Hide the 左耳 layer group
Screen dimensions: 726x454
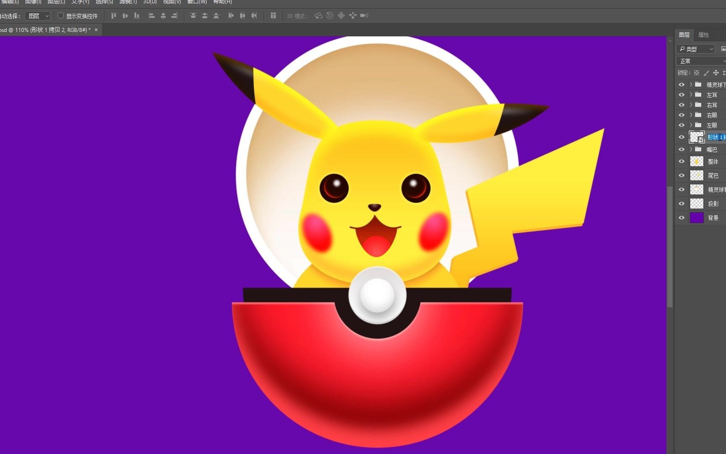coord(681,95)
